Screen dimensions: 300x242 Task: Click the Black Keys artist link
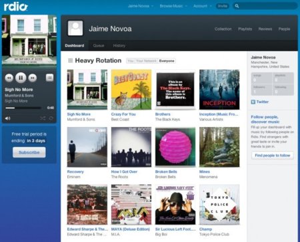(x=167, y=120)
